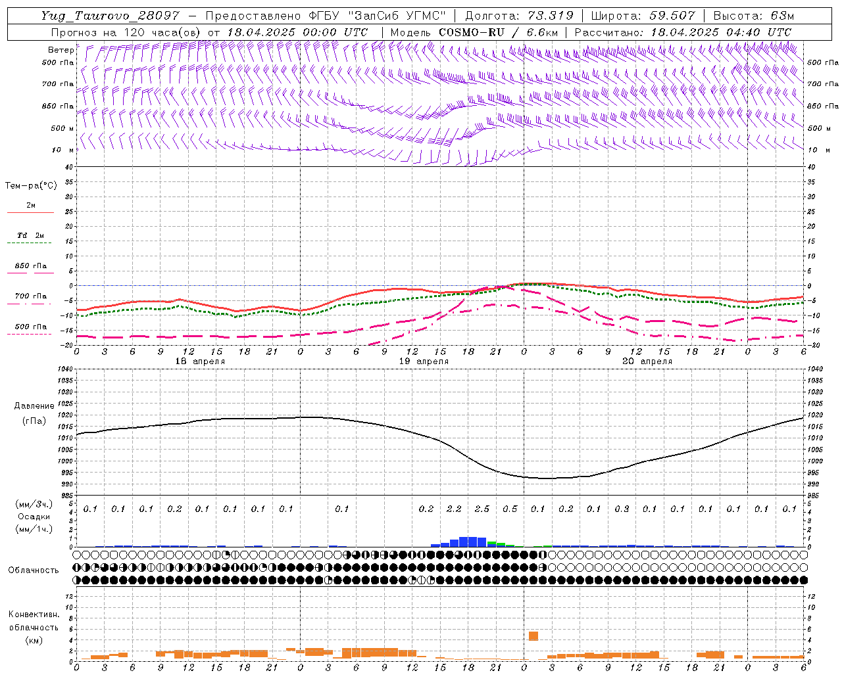
Task: Select the 20 апреля date label
Action: 647,361
